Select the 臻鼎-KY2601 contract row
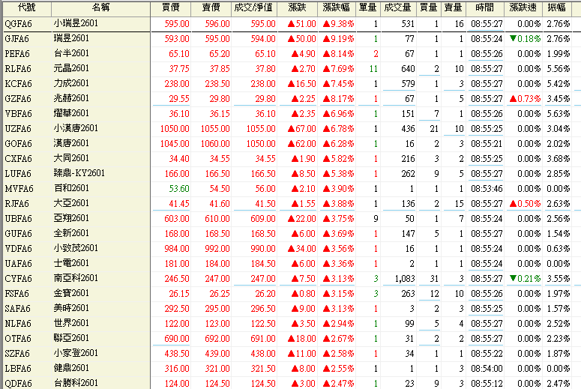This screenshot has width=581, height=389. (x=80, y=173)
